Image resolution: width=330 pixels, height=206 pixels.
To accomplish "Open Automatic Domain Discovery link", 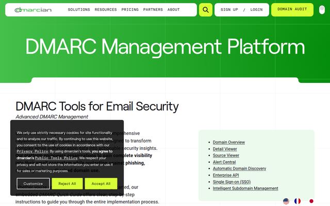I will click(x=239, y=168).
